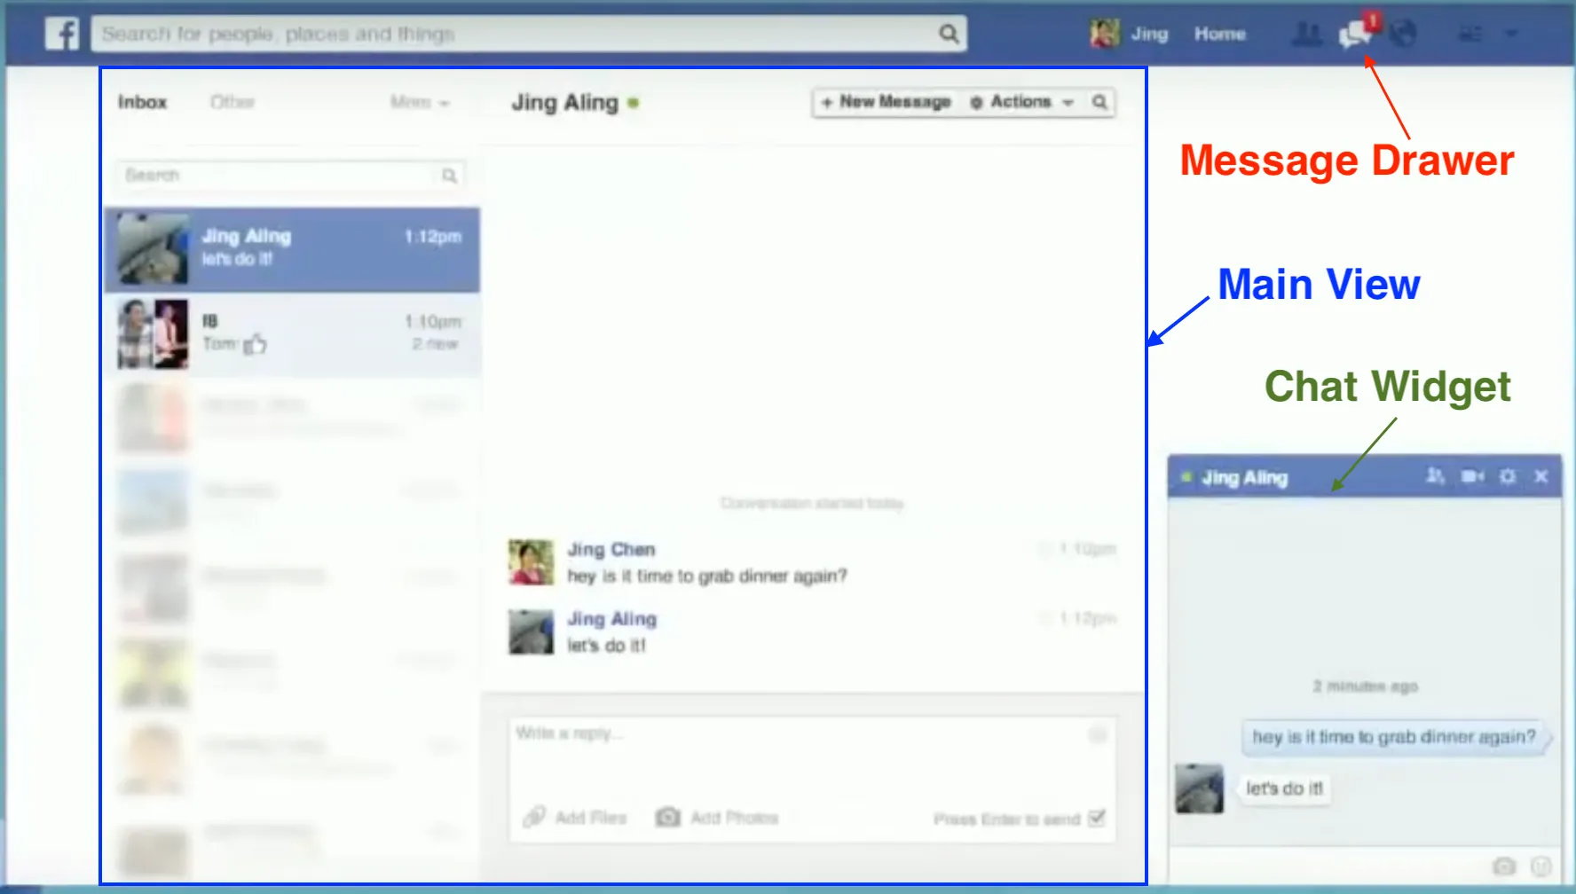This screenshot has width=1576, height=894.
Task: Focus the inbox Search field
Action: pos(291,176)
